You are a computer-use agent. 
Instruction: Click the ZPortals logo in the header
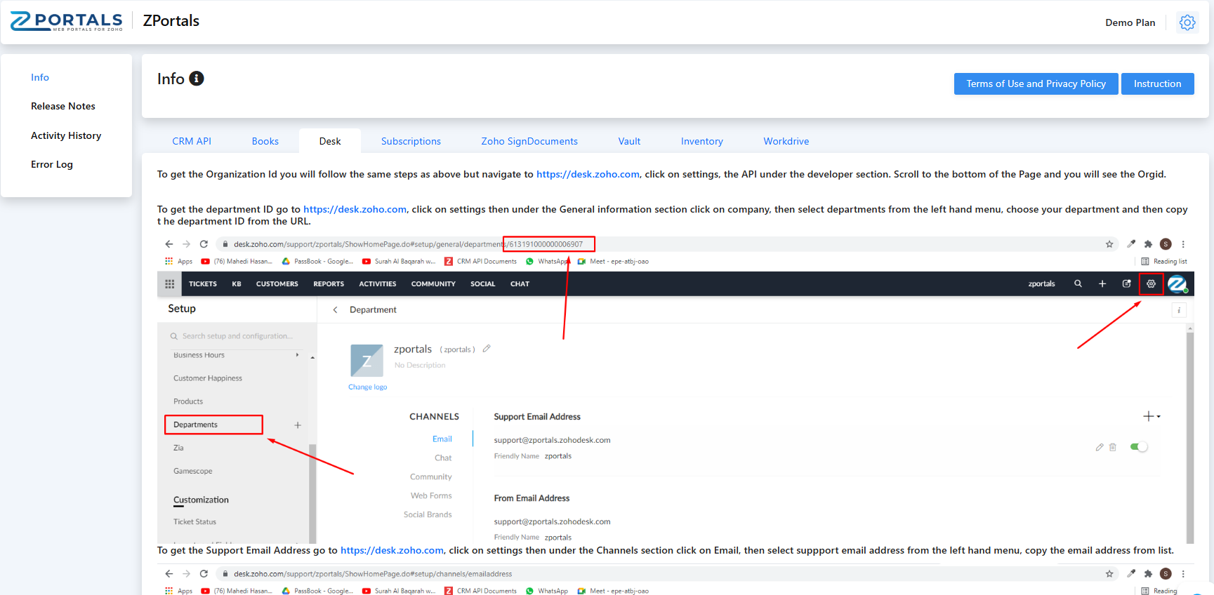[x=67, y=21]
